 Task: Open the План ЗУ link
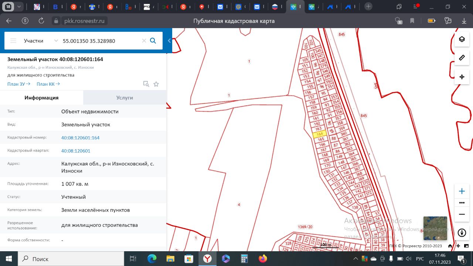coord(19,84)
